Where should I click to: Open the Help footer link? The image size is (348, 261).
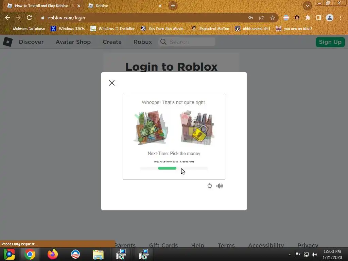(x=197, y=245)
